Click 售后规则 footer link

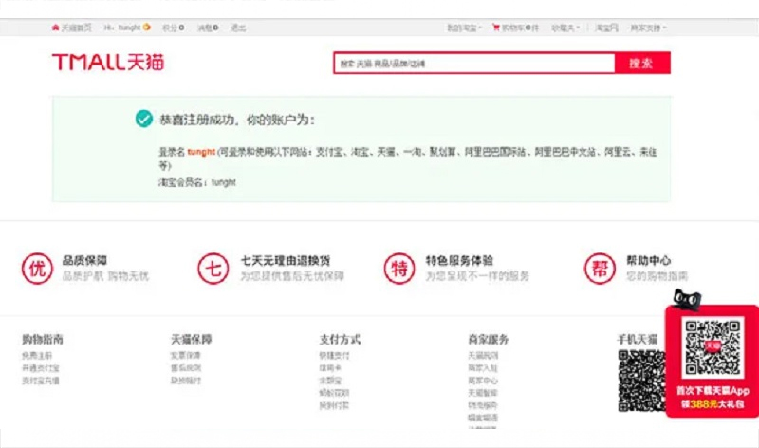185,368
